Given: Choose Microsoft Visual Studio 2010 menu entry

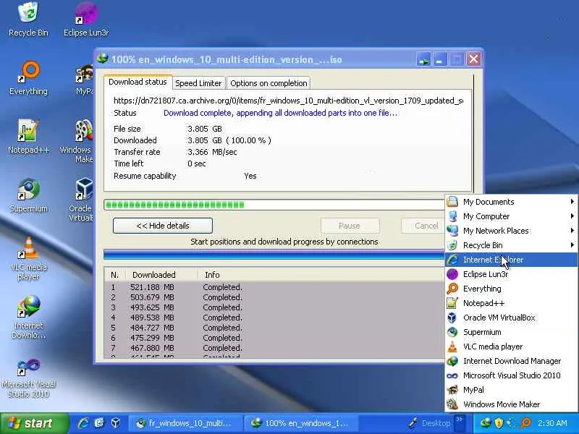Looking at the screenshot, I should tap(511, 375).
